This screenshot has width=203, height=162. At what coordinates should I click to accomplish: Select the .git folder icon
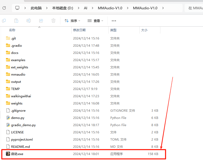(8, 38)
